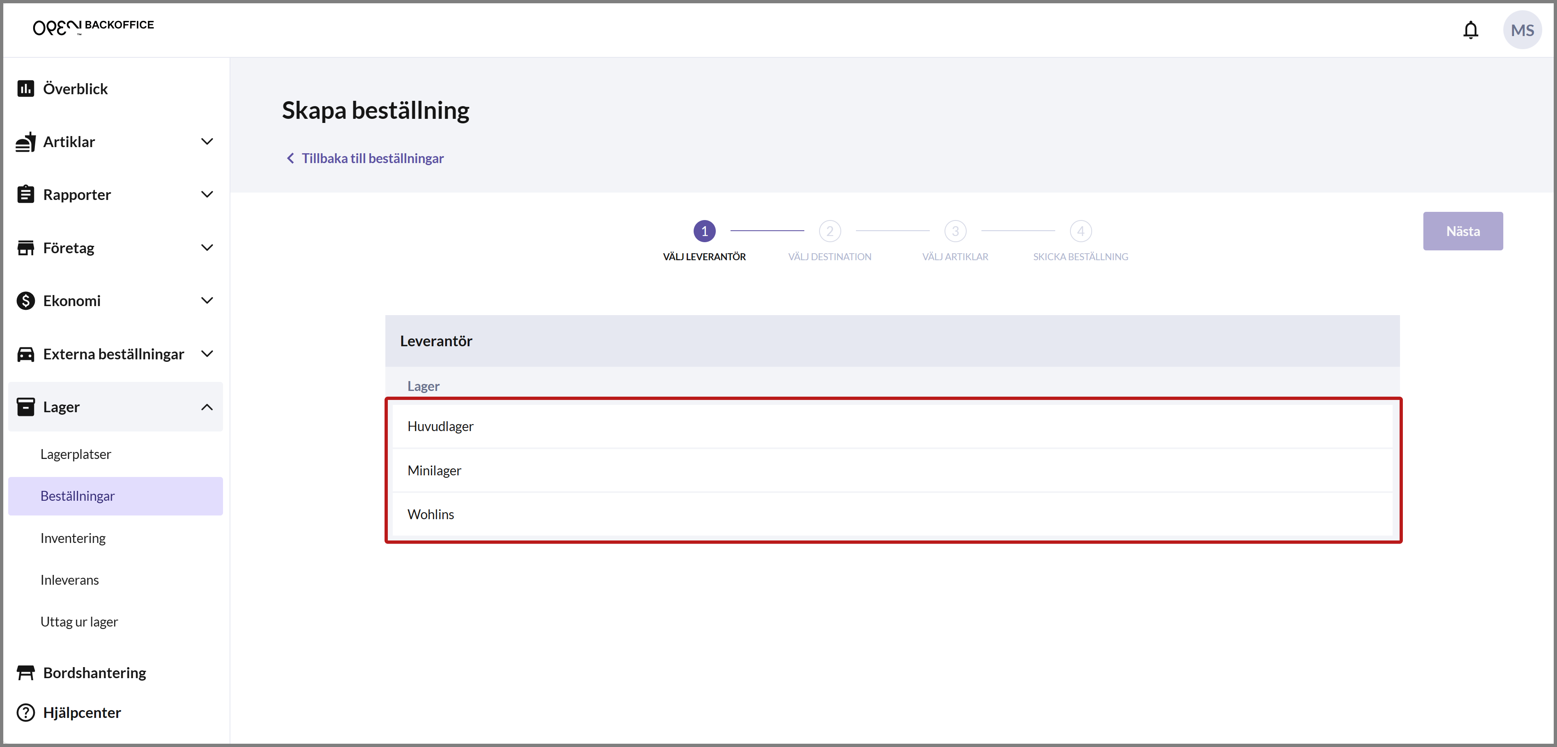
Task: Click the Företag storefront icon
Action: click(x=25, y=248)
